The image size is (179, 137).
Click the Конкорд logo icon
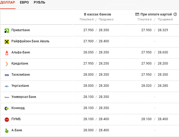7,108
